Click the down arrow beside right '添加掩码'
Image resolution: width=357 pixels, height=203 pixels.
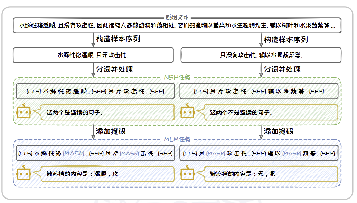(261, 131)
